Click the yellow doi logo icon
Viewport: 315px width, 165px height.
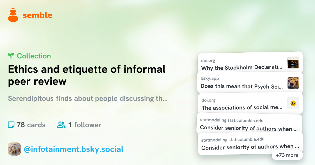[293, 103]
